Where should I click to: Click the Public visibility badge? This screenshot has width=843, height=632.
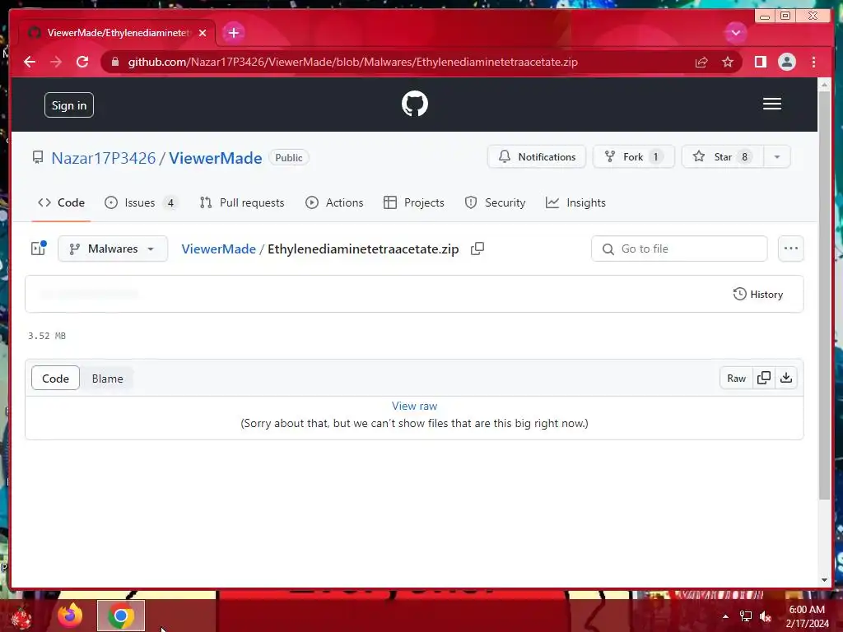(289, 157)
